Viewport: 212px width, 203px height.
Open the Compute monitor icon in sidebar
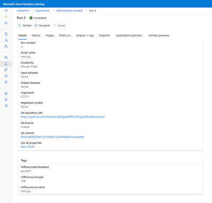6,93
